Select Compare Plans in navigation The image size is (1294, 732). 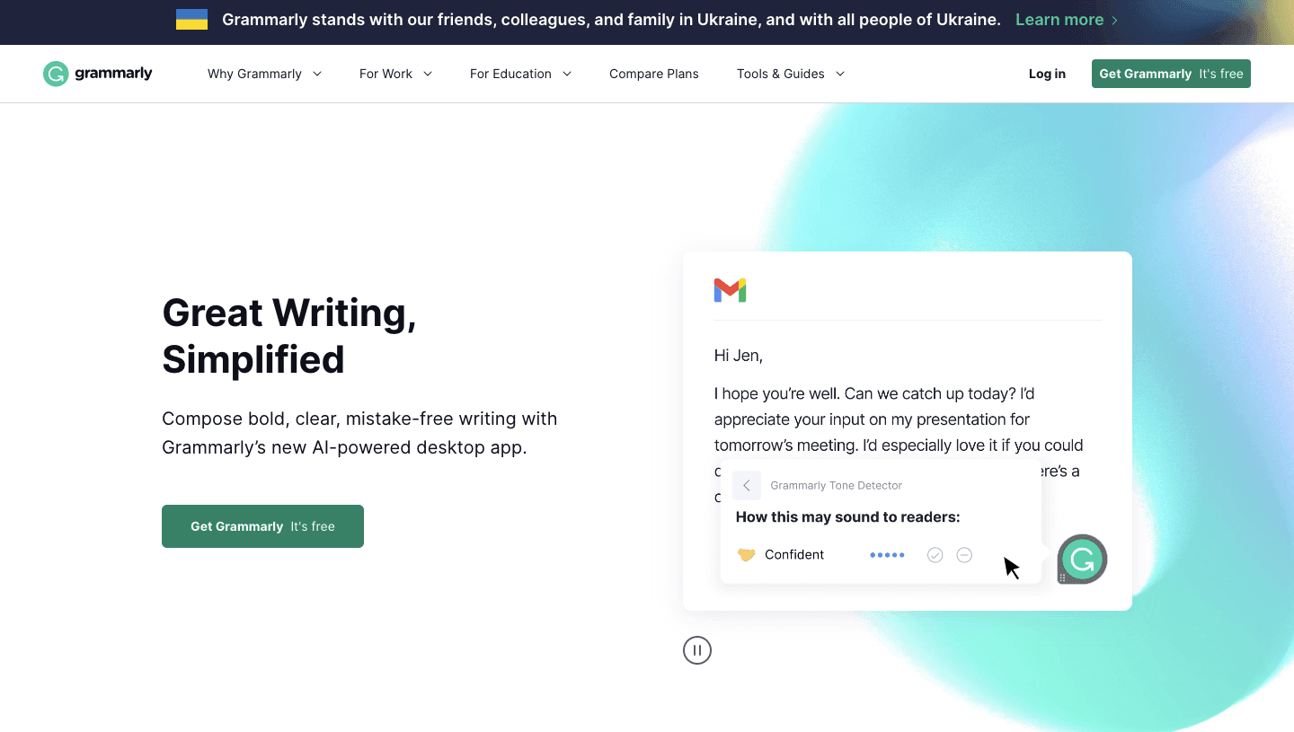(653, 74)
